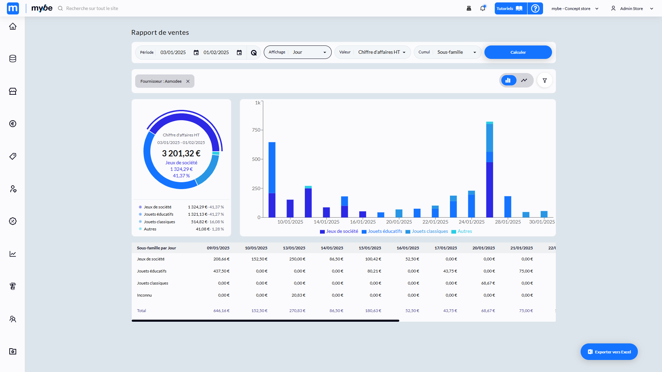Screen dimensions: 662x372
Task: Open the Home dashboard from the sidebar
Action: pyautogui.click(x=13, y=26)
